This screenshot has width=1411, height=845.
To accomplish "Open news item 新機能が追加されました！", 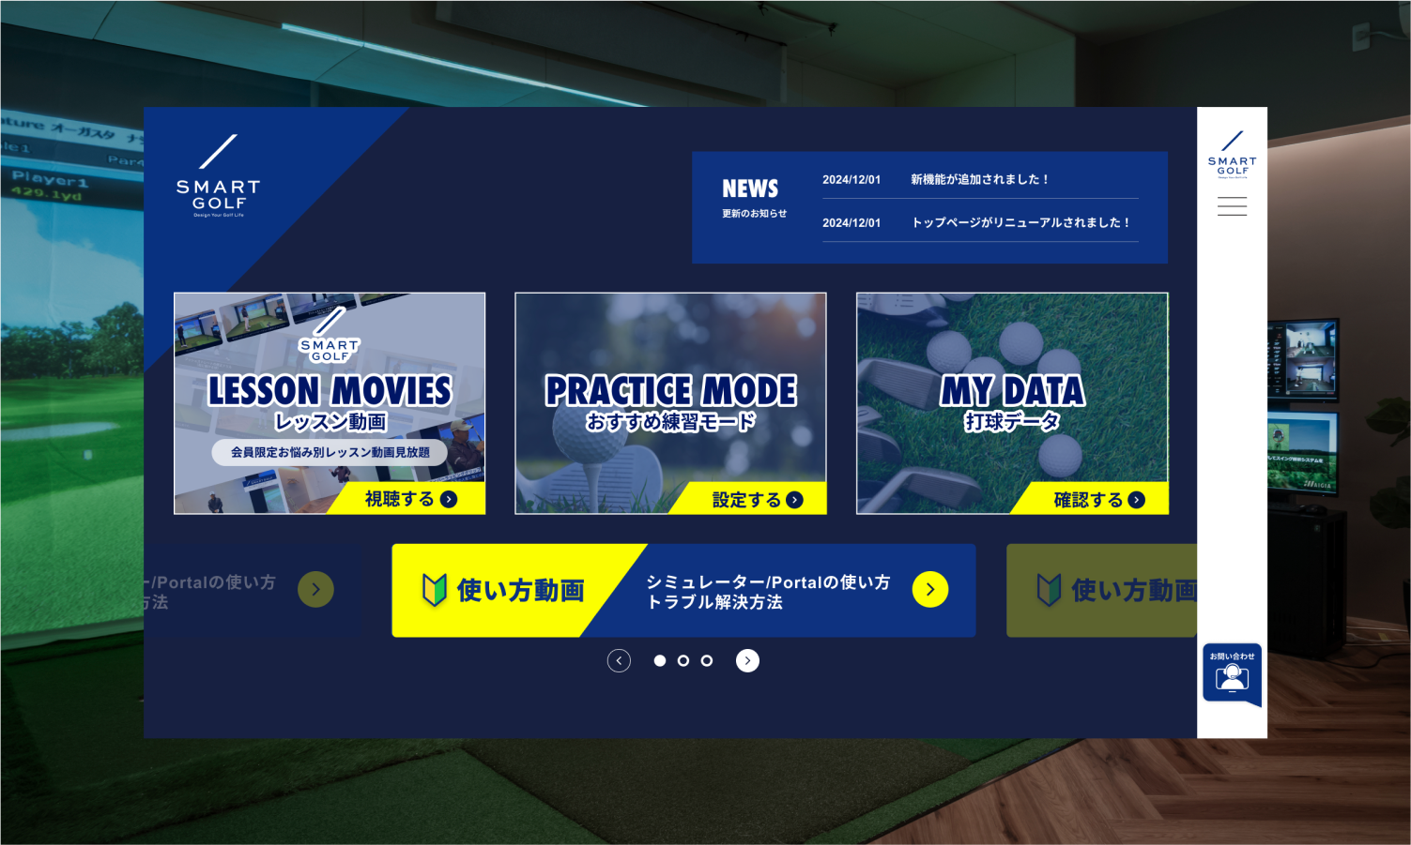I will 980,179.
